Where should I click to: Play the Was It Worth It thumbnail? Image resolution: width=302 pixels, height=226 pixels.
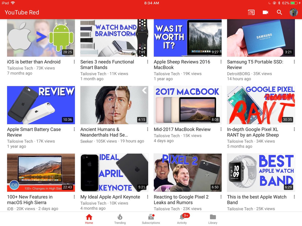pyautogui.click(x=188, y=38)
